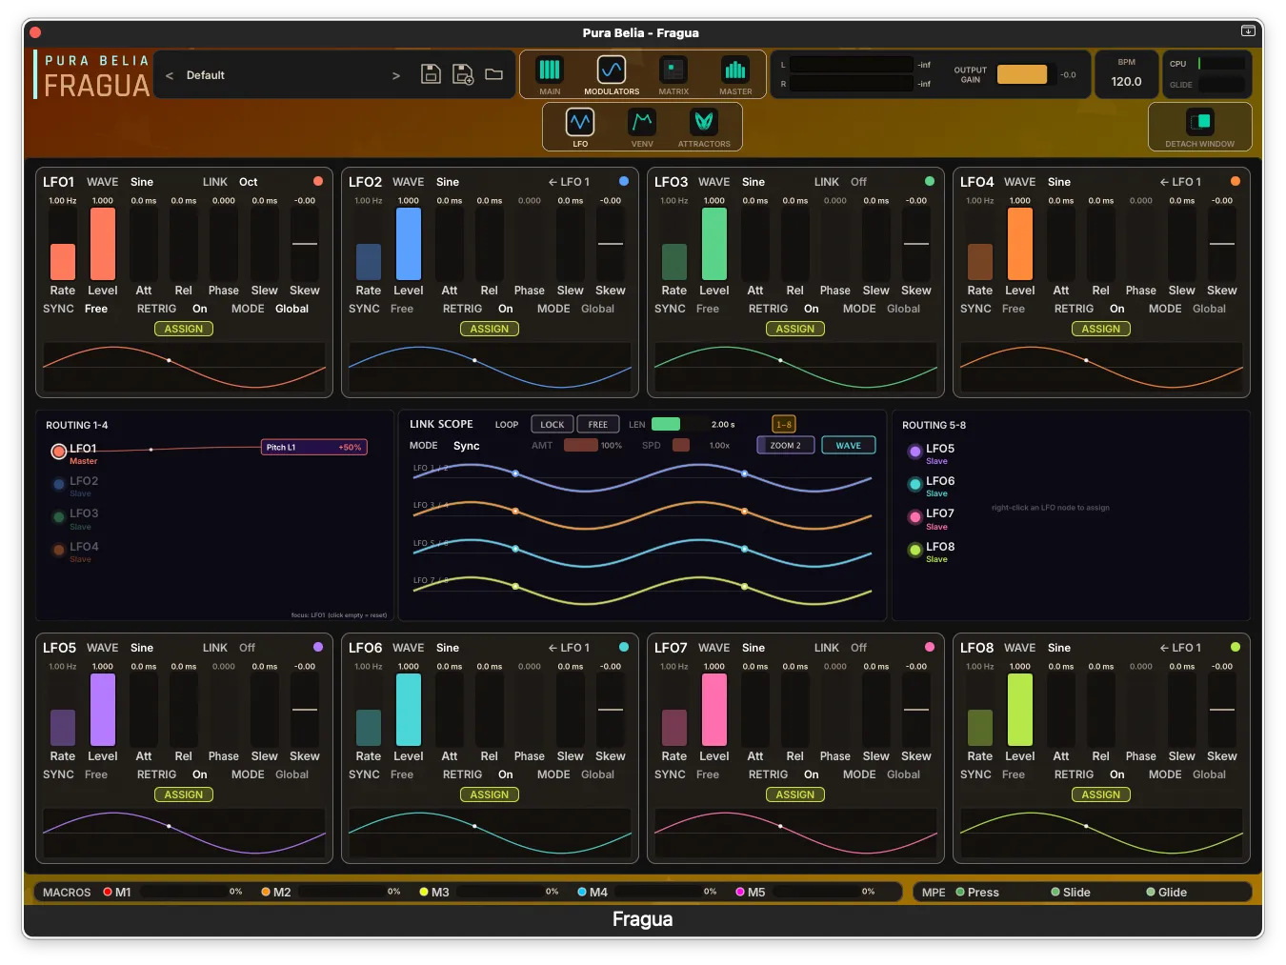Go to the MASTER page icon
The width and height of the screenshot is (1286, 965).
(x=735, y=70)
